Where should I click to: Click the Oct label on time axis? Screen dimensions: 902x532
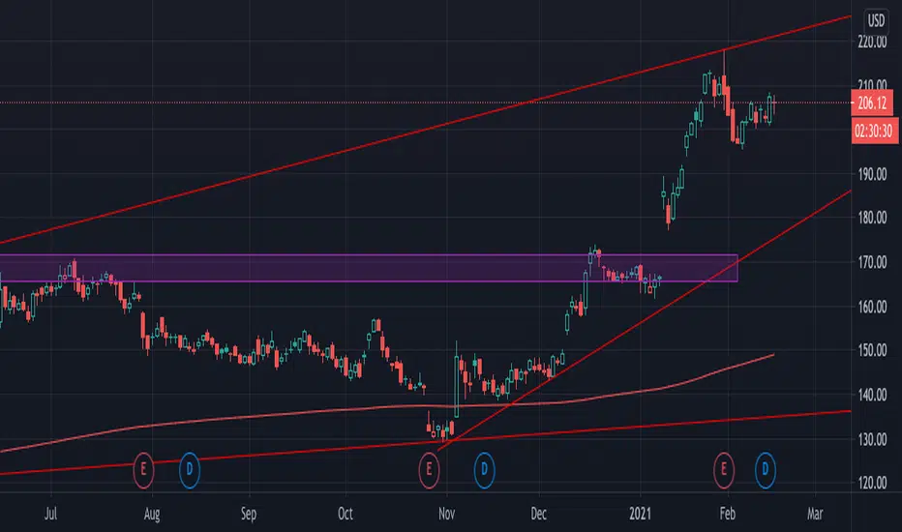click(x=346, y=514)
